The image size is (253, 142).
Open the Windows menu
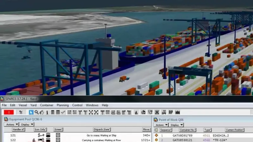tap(92, 105)
